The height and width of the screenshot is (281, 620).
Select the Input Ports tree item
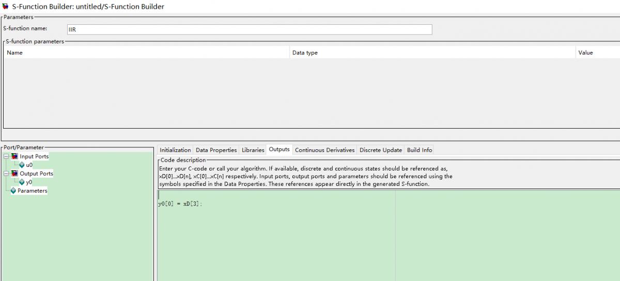click(34, 156)
